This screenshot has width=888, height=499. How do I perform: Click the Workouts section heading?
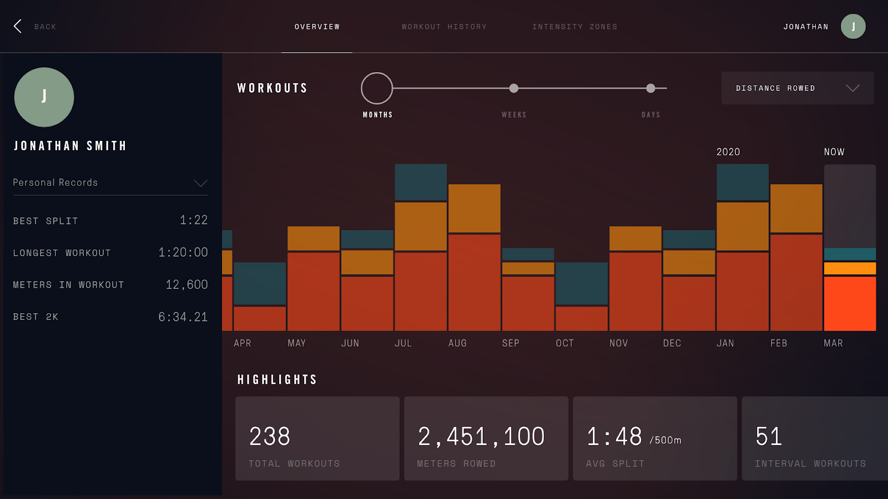(273, 88)
